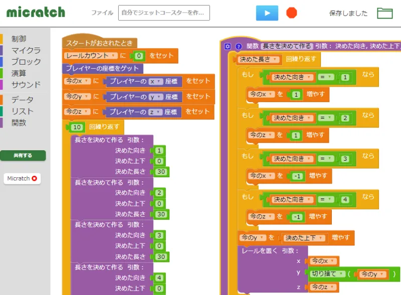Click the -1 value in 今のz increase block
The height and width of the screenshot is (295, 401).
[297, 217]
